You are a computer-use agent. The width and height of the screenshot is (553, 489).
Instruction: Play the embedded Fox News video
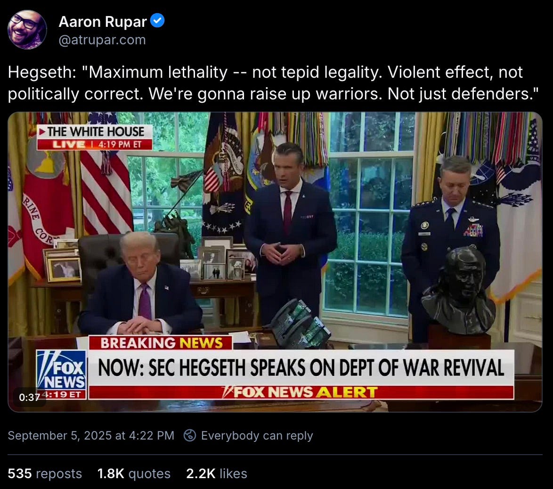click(x=275, y=262)
